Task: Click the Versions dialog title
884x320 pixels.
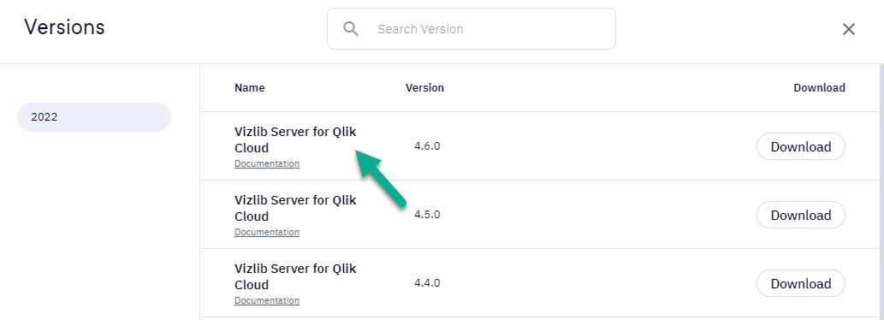Action: [x=64, y=27]
